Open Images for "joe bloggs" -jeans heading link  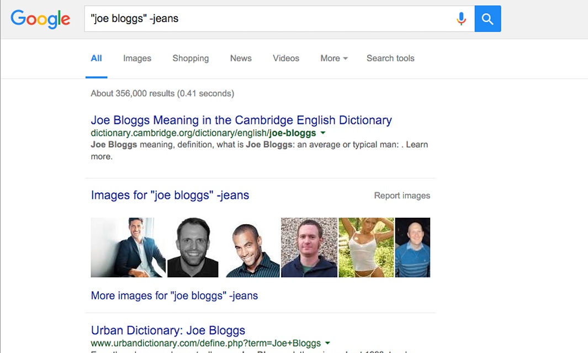[x=170, y=195]
